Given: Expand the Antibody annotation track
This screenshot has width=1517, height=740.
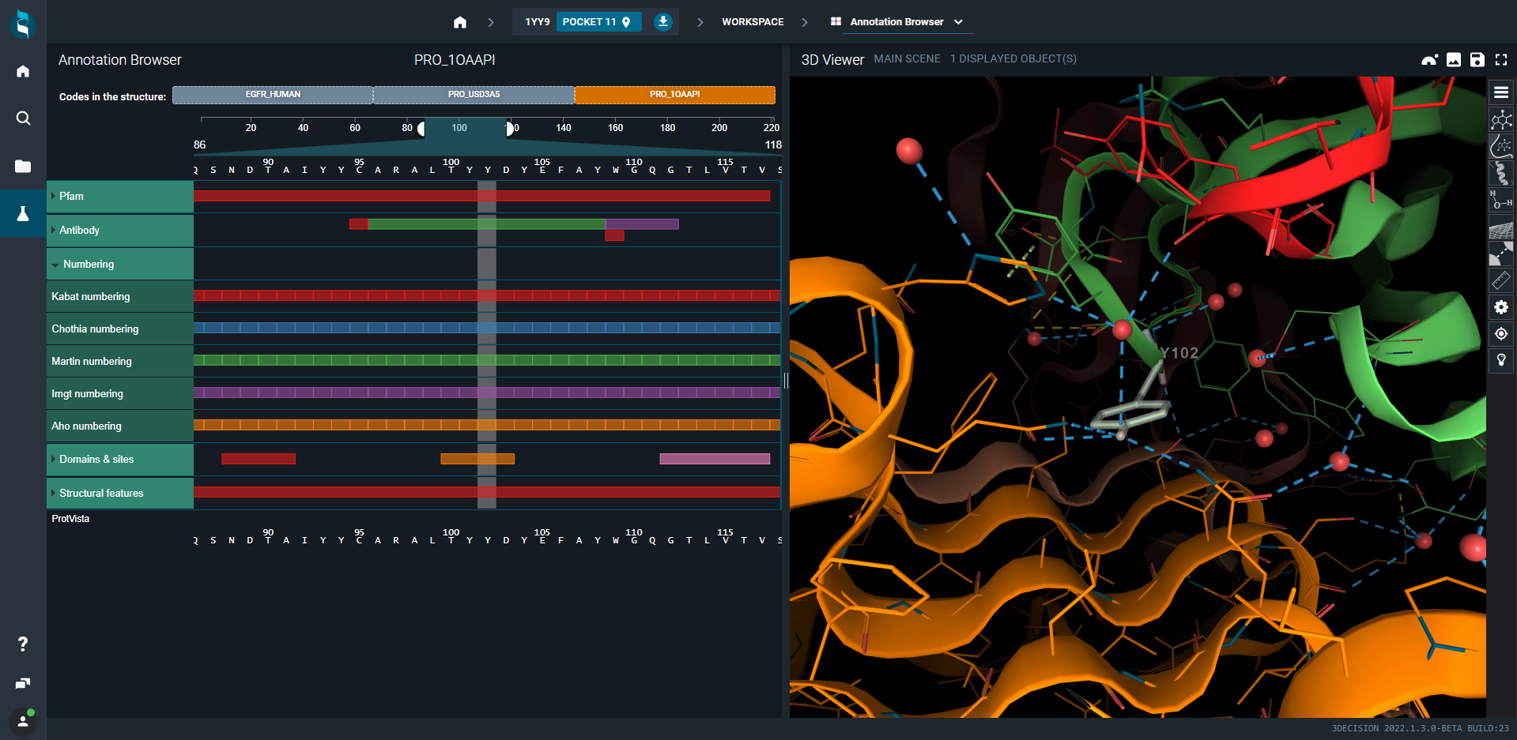Looking at the screenshot, I should pos(53,230).
